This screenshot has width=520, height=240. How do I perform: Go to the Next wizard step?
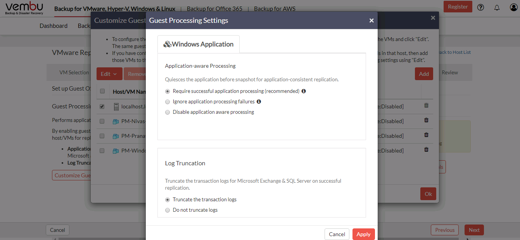pos(474,230)
